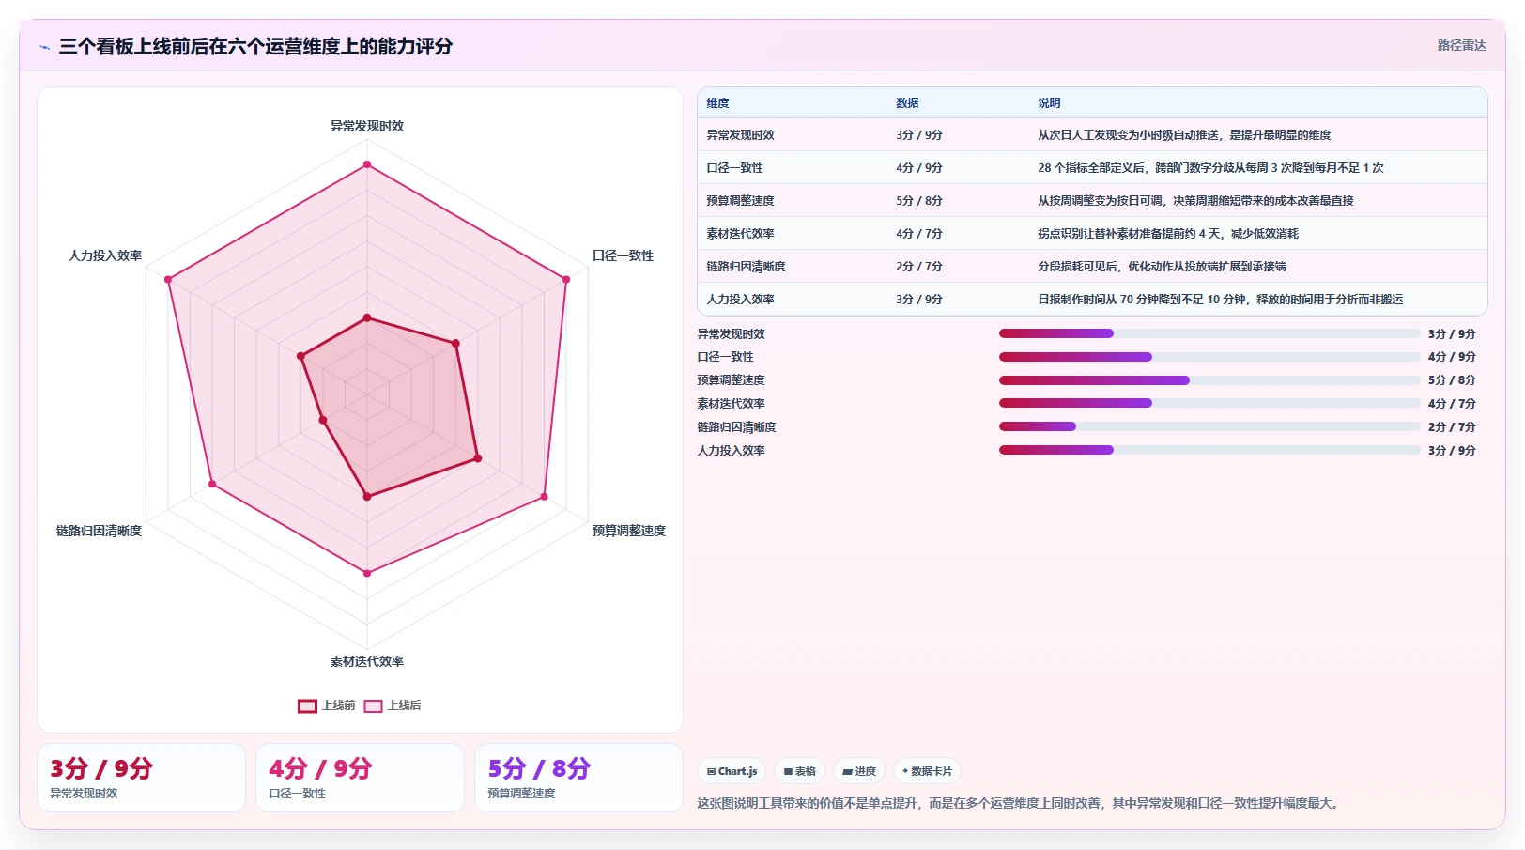
Task: Click radar axis label 异常发现时效
Action: pyautogui.click(x=367, y=126)
